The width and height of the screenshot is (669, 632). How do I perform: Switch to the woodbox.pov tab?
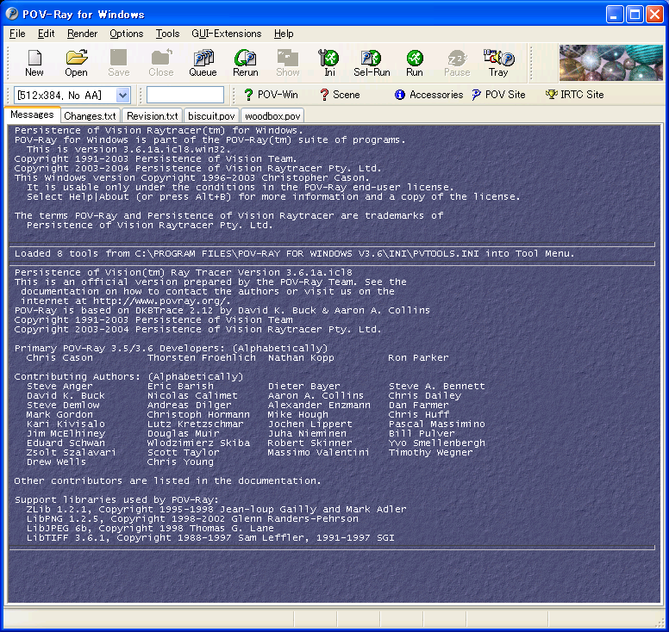(272, 116)
